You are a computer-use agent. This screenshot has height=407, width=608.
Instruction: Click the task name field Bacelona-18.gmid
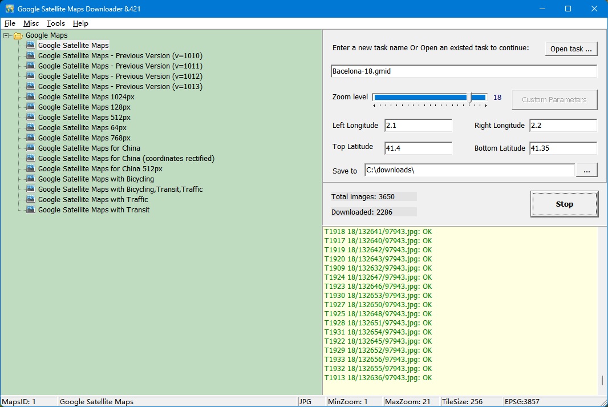point(464,71)
